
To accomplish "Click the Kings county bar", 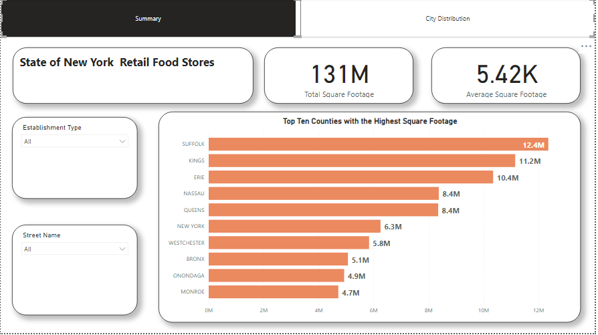I will (361, 160).
